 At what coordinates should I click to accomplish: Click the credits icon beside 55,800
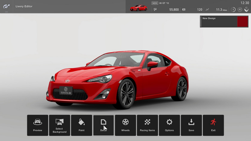coord(155,10)
